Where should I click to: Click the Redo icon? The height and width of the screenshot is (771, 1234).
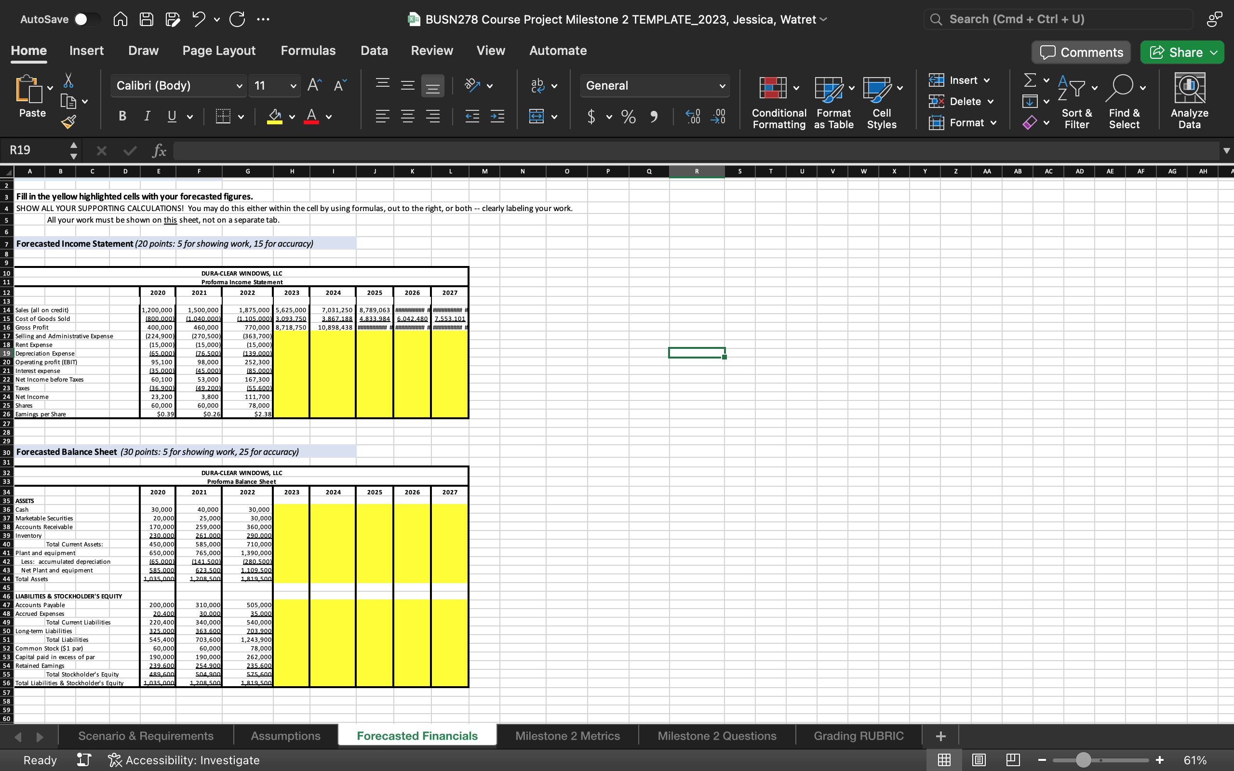(237, 19)
